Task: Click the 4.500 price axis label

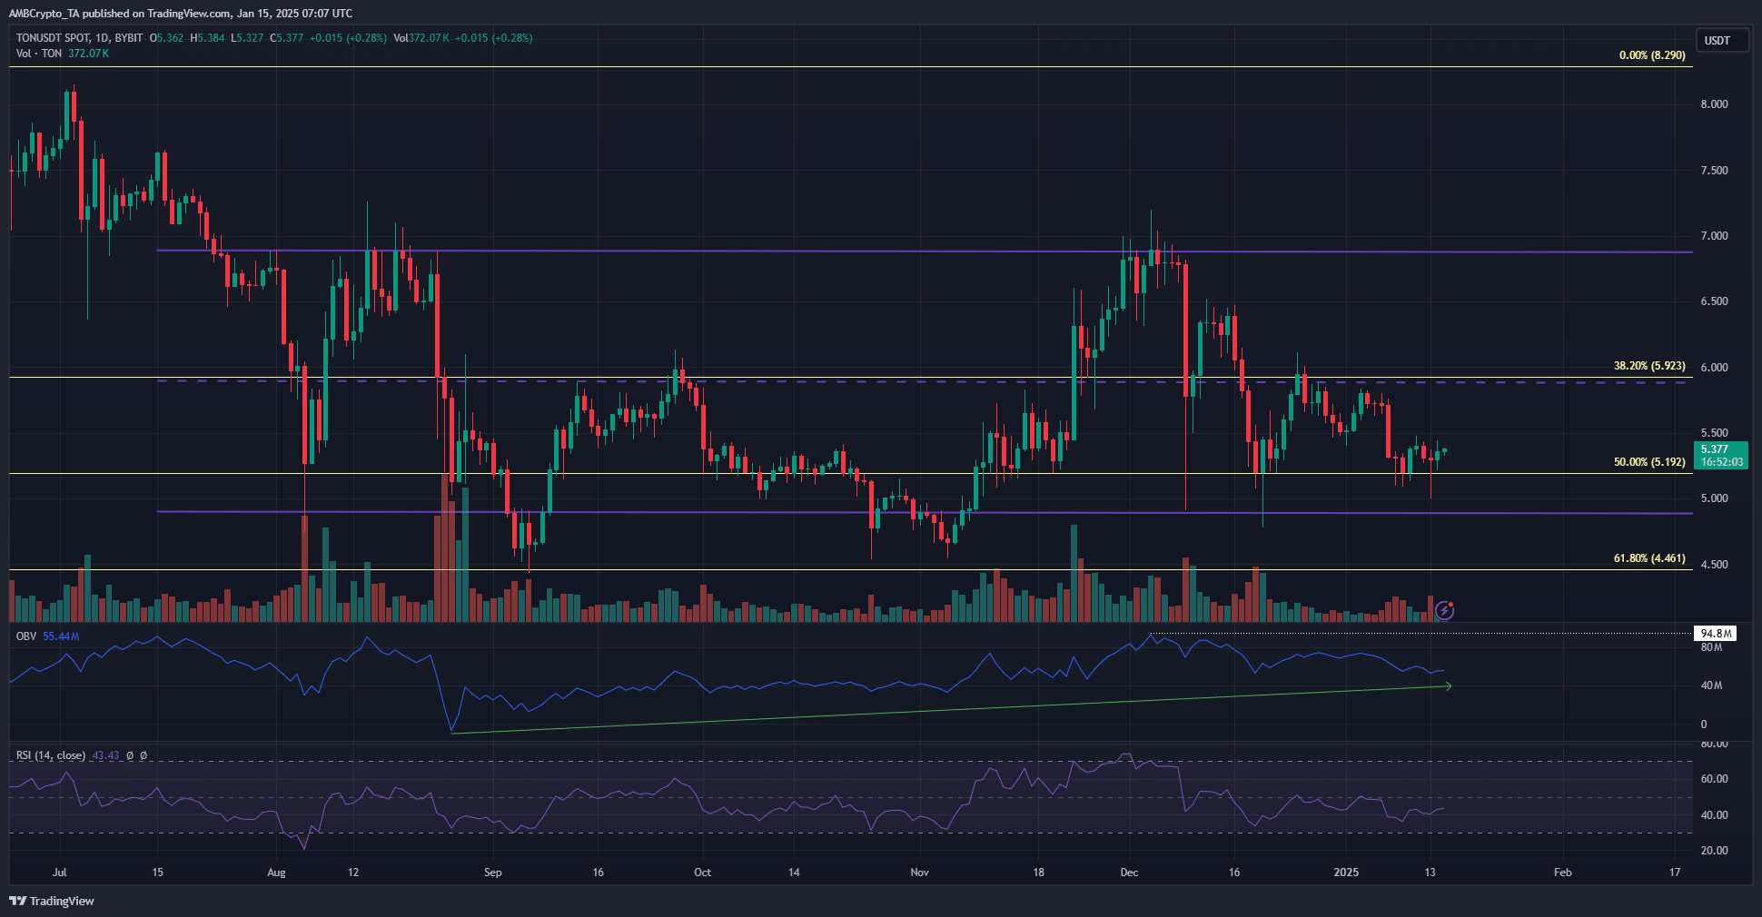Action: click(x=1715, y=565)
